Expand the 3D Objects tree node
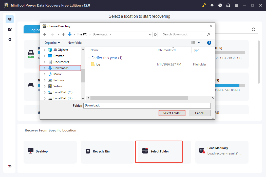This screenshot has height=177, width=266. [x=45, y=50]
